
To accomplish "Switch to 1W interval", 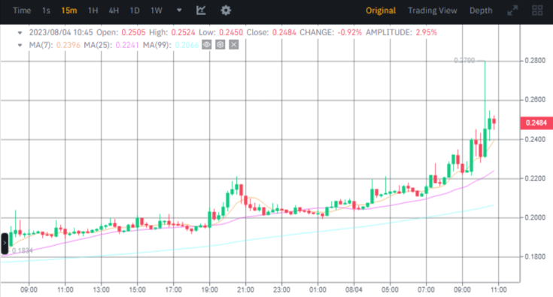I will click(156, 11).
